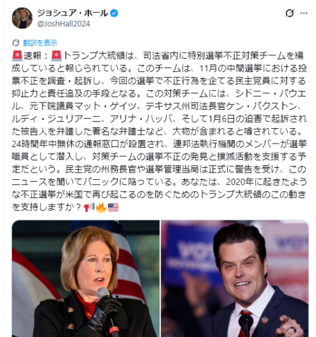The width and height of the screenshot is (316, 337).
Task: Click the second siren emoji before トランプ大統領
Action: [57, 56]
